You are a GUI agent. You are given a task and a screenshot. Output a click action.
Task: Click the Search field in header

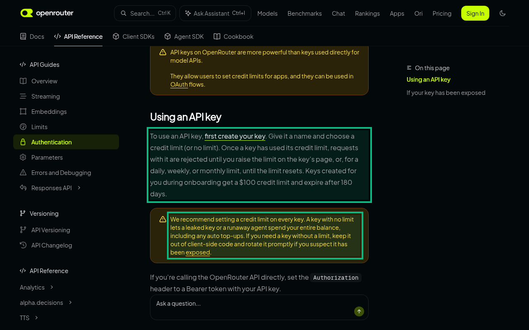point(145,13)
